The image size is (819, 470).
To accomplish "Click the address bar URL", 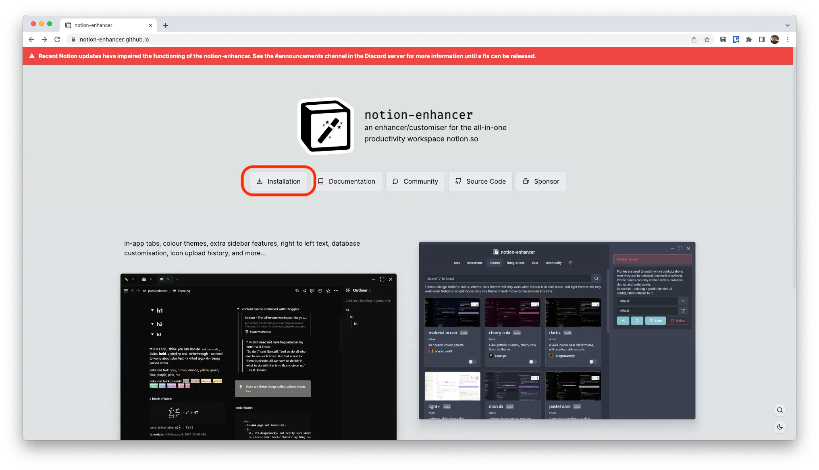I will click(x=114, y=39).
